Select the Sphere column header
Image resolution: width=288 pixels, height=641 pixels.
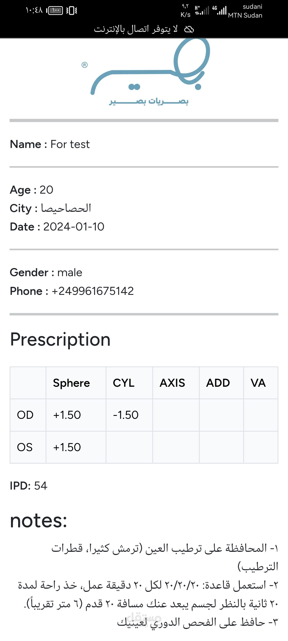coord(71,383)
